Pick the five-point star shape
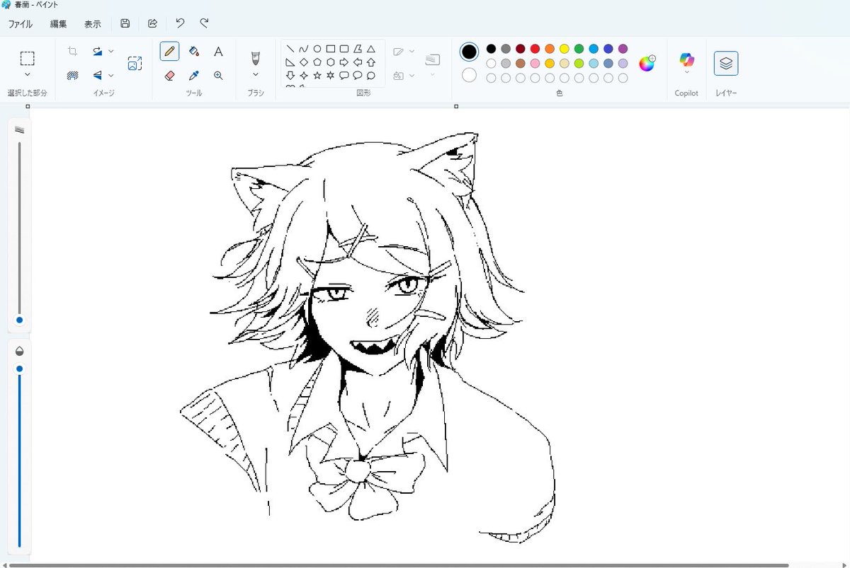The height and width of the screenshot is (568, 850). coord(317,75)
